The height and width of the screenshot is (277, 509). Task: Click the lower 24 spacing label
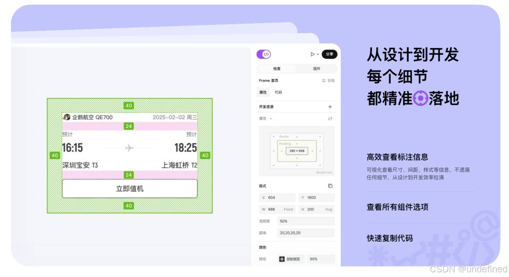click(x=129, y=175)
